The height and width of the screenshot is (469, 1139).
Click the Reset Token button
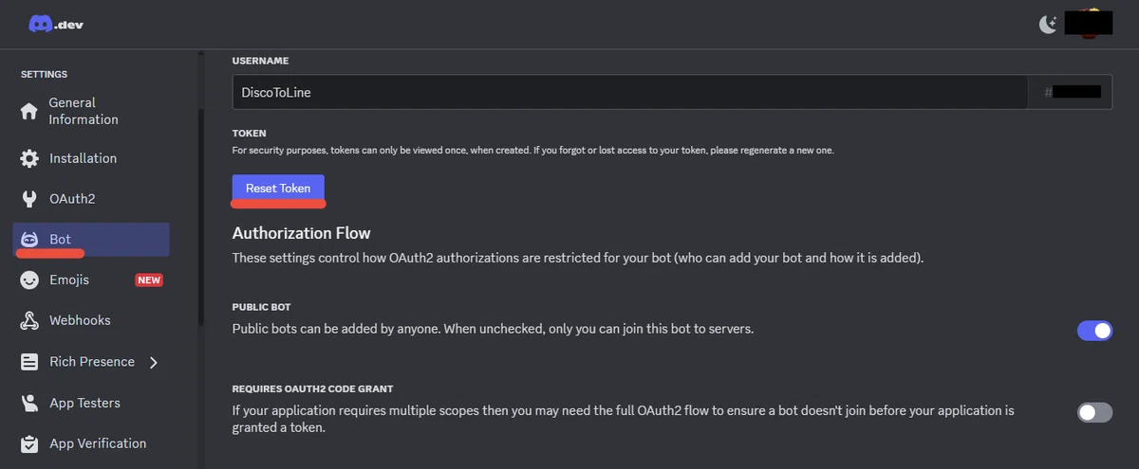pos(278,189)
